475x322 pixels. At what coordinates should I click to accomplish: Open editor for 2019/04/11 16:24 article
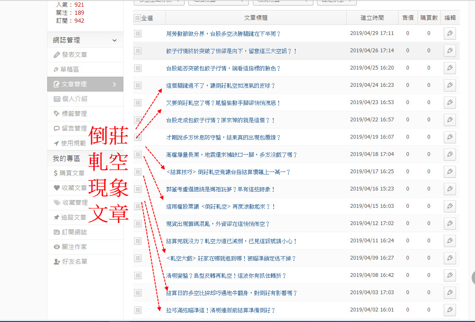[450, 240]
